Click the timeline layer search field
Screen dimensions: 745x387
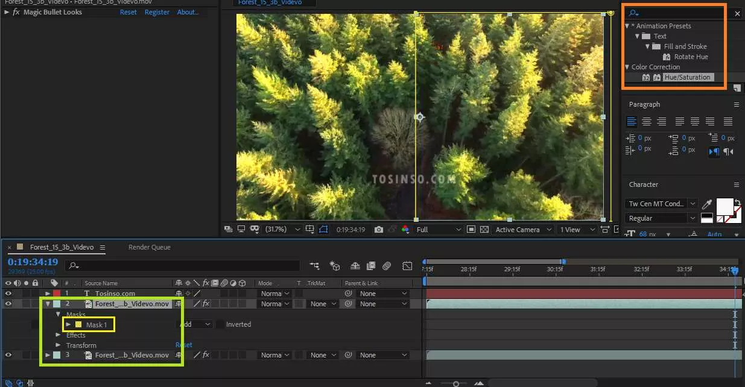182,265
